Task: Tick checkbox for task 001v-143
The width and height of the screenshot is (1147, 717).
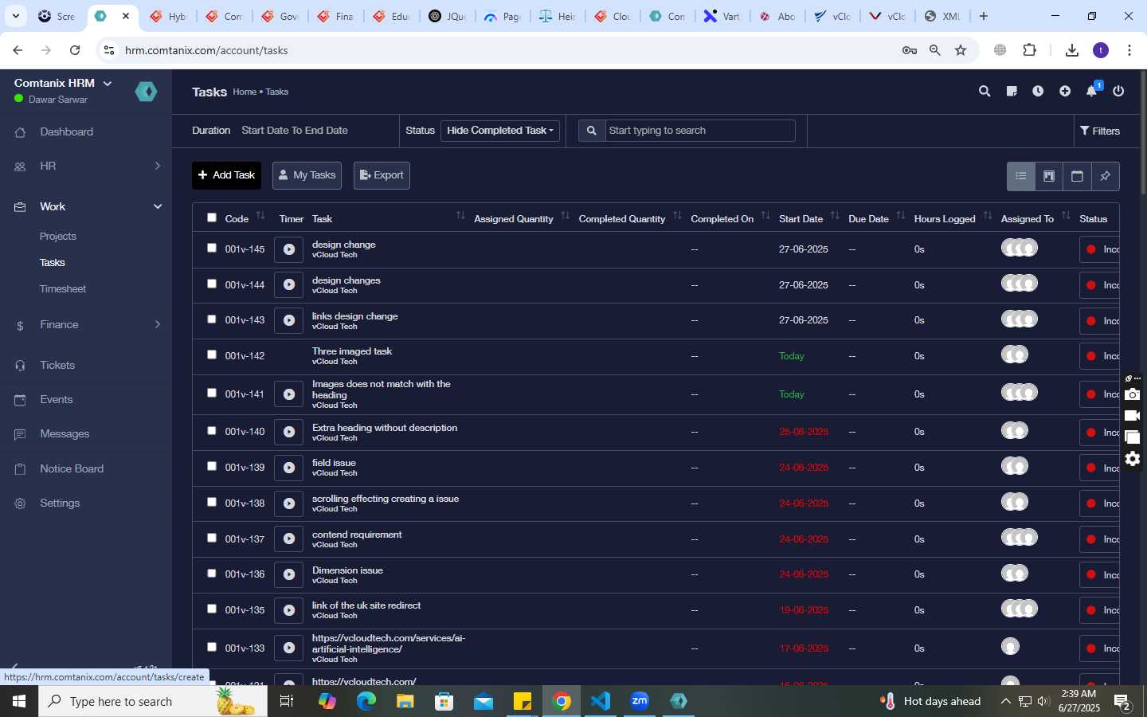Action: pyautogui.click(x=212, y=319)
